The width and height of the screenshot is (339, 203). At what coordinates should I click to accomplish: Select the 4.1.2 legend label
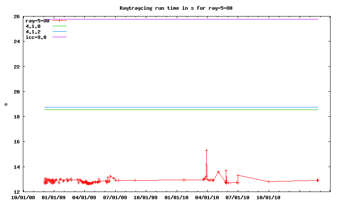(x=33, y=32)
